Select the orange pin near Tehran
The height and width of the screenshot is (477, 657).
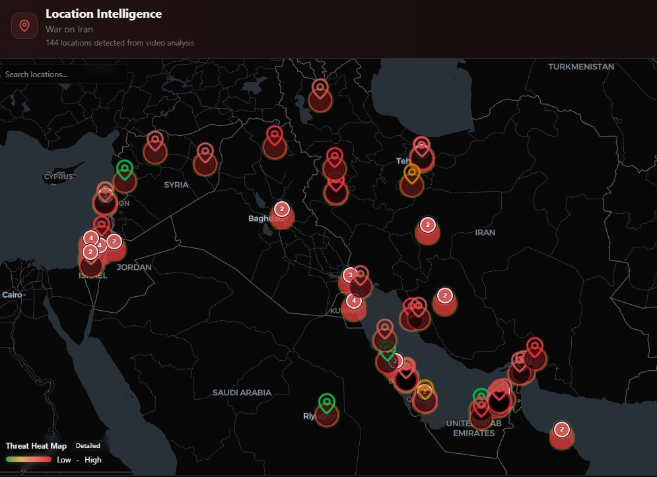click(x=411, y=173)
